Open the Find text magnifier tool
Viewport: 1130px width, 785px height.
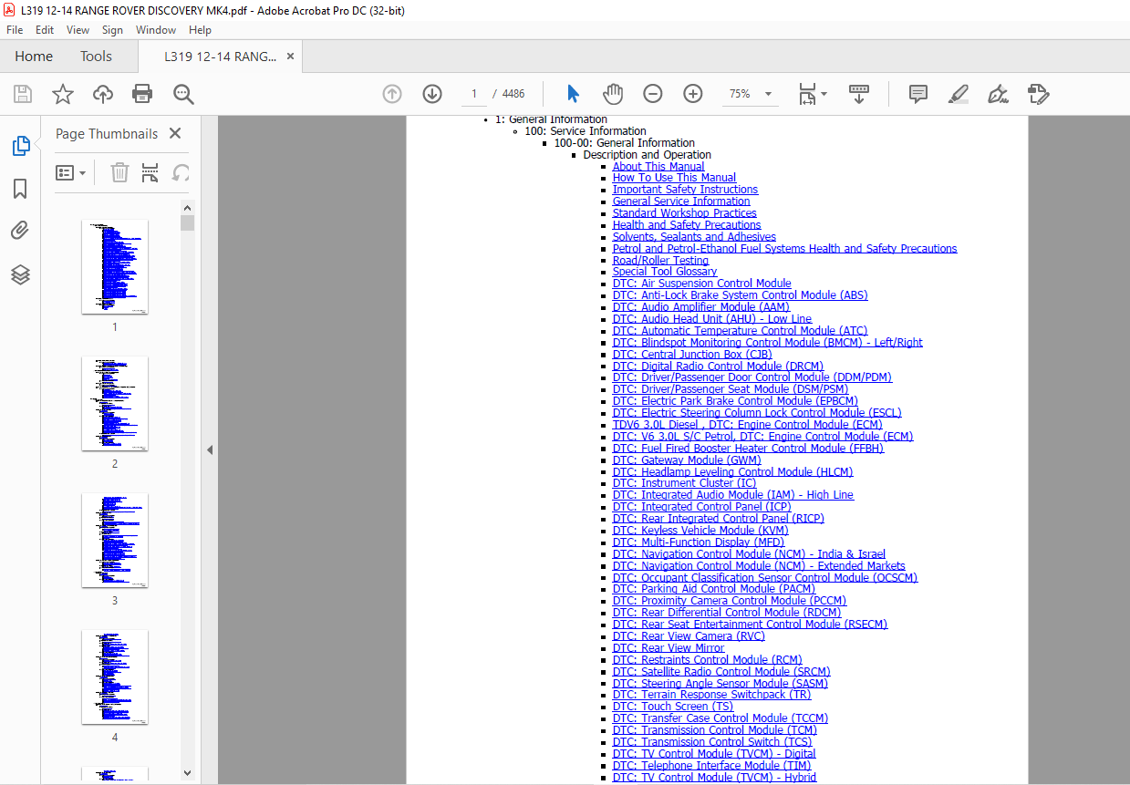click(x=183, y=94)
